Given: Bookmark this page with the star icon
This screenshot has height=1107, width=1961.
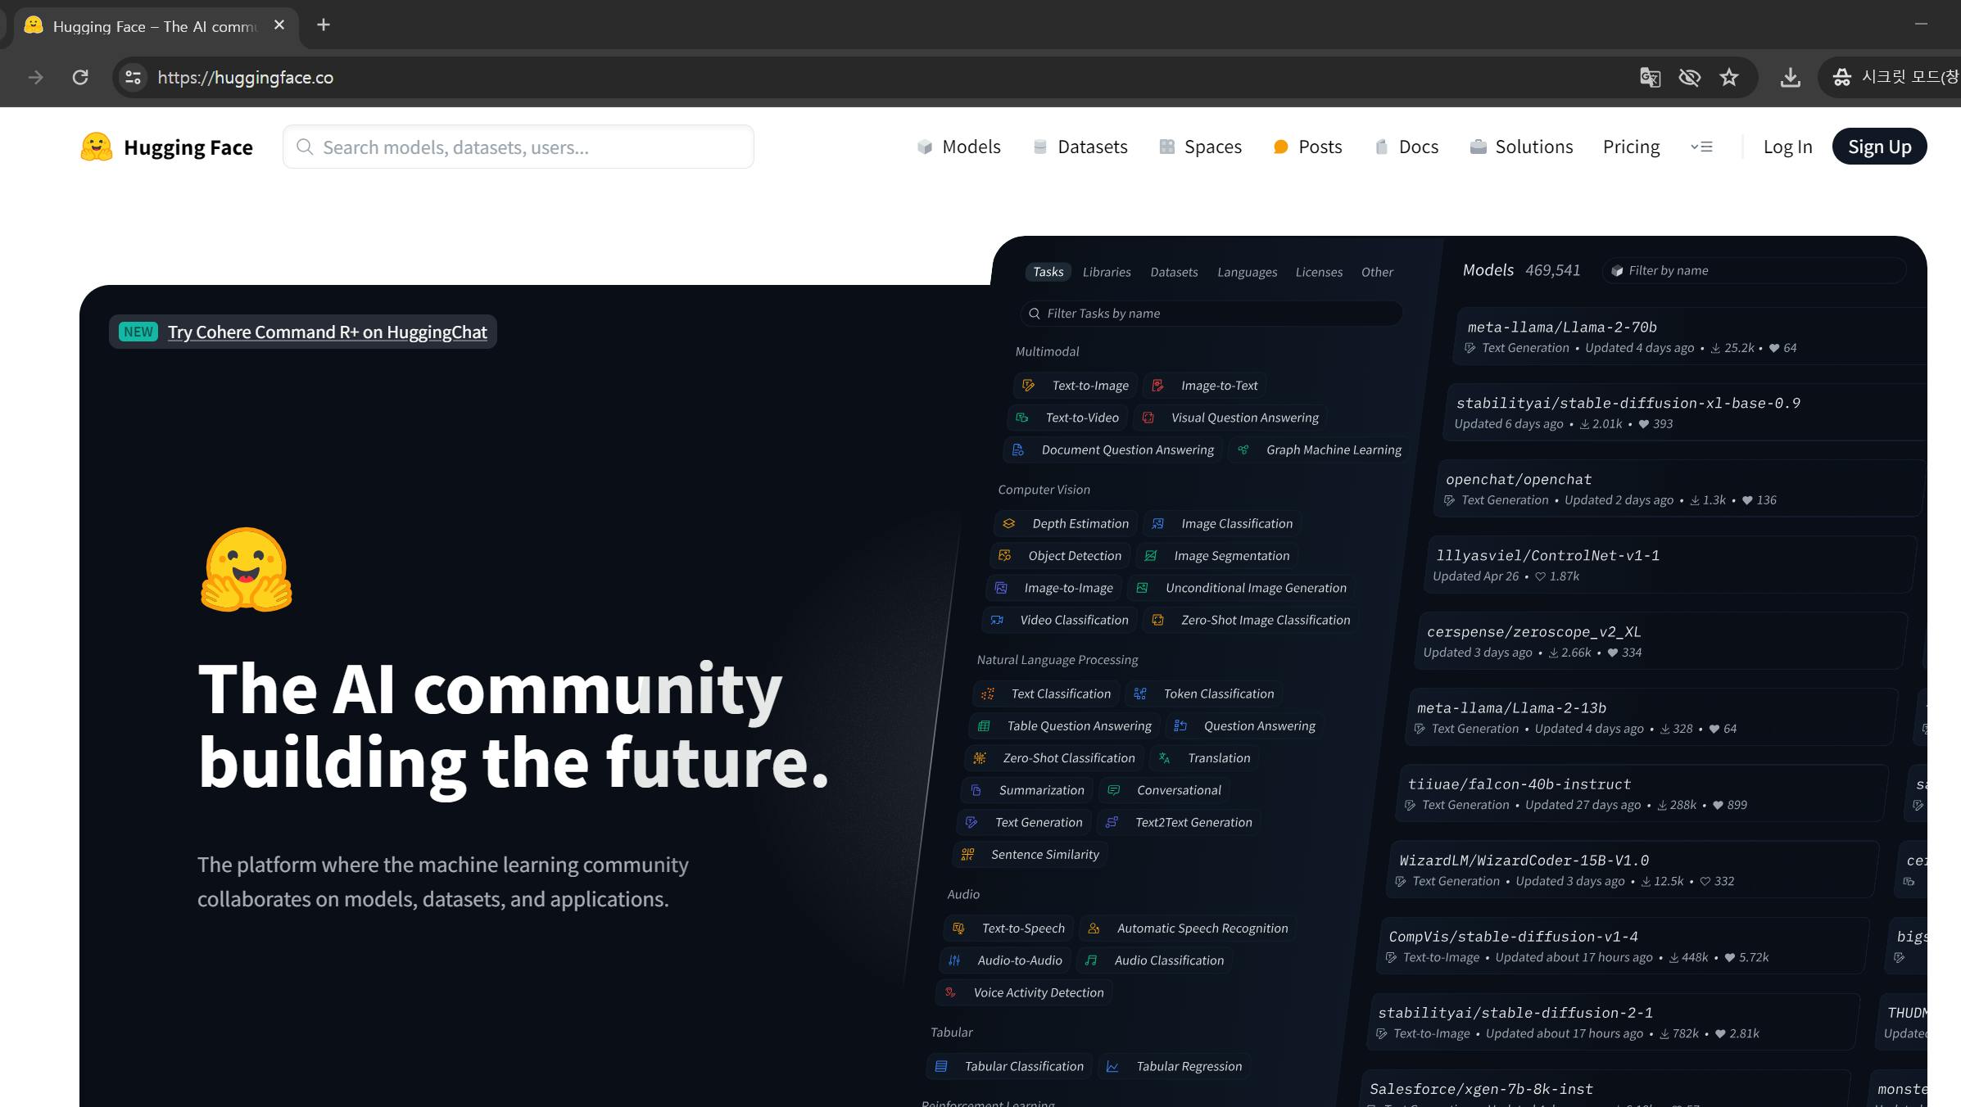Looking at the screenshot, I should [1729, 78].
